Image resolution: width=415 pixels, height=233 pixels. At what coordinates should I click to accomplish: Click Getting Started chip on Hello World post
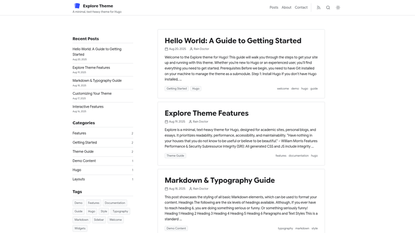coord(176,89)
